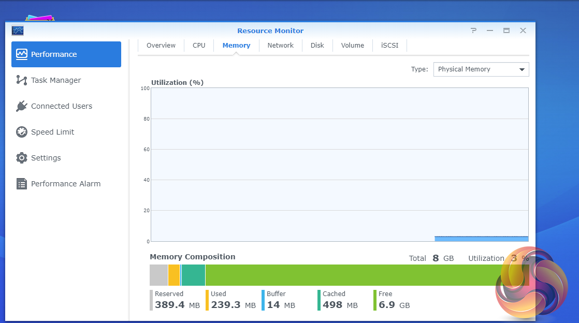The image size is (579, 323).
Task: Click the teal Cached segment of memory bar
Action: coord(193,275)
